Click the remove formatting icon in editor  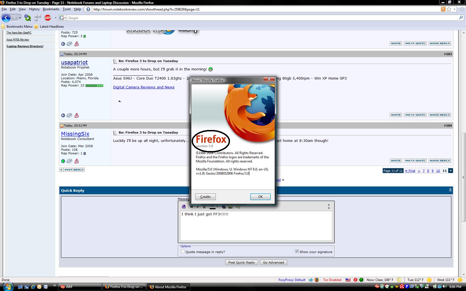click(183, 206)
